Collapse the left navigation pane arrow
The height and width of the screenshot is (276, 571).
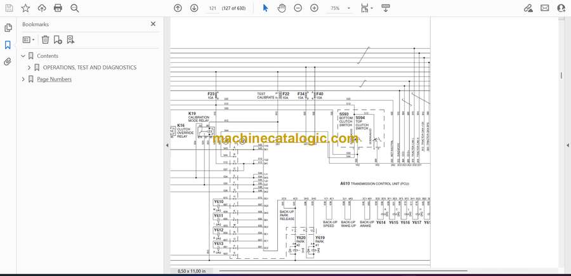[167, 145]
